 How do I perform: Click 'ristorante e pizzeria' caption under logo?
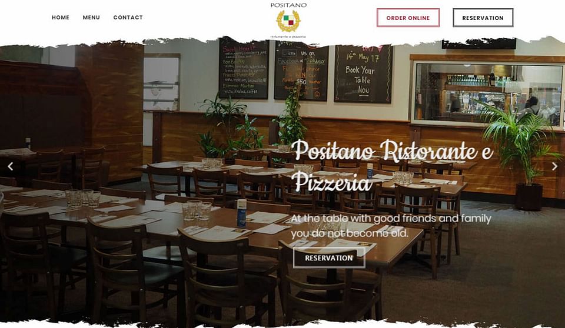point(288,36)
